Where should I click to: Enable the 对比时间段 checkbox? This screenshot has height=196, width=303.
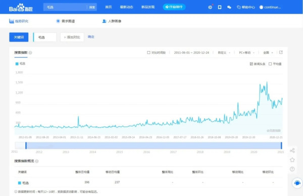(148, 53)
